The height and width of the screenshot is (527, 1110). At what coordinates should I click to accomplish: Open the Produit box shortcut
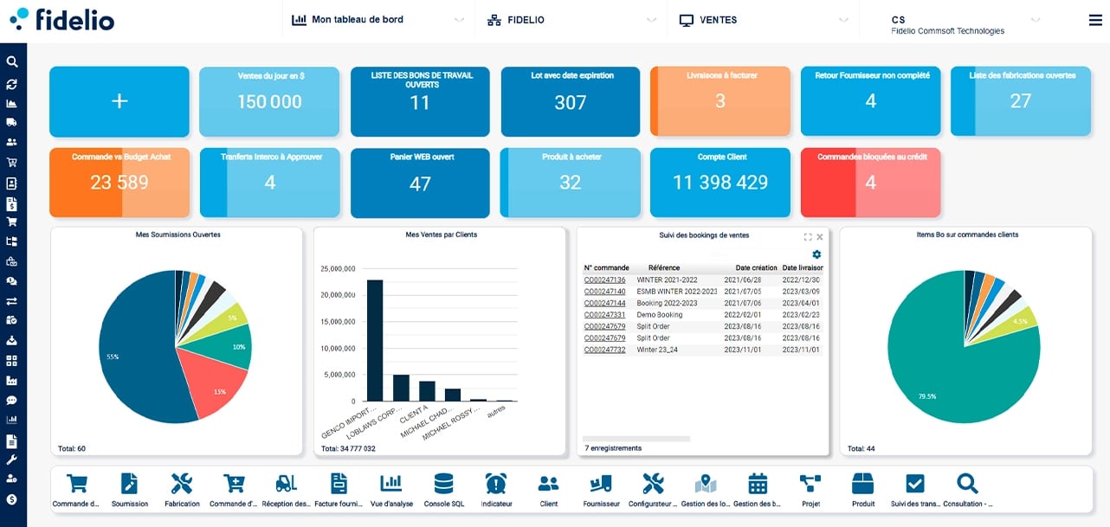tap(863, 490)
